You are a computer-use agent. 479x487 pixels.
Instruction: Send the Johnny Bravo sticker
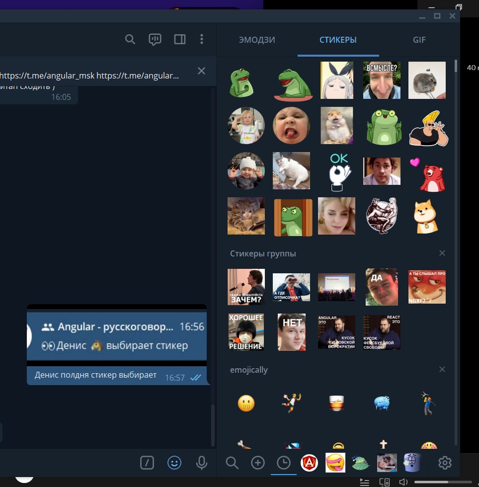[428, 128]
